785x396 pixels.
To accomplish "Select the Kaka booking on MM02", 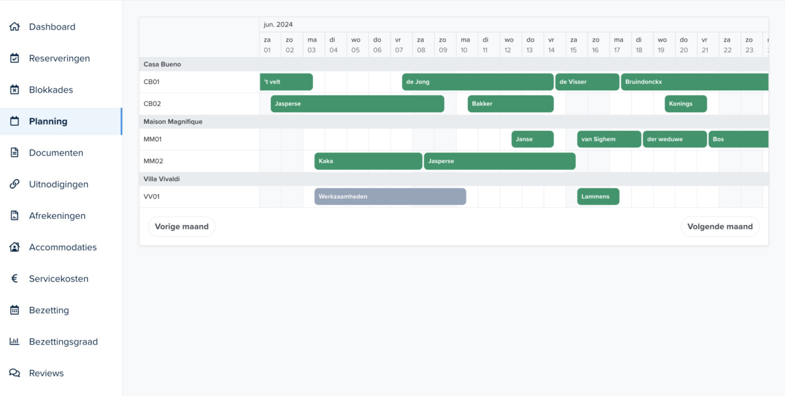I will (368, 161).
